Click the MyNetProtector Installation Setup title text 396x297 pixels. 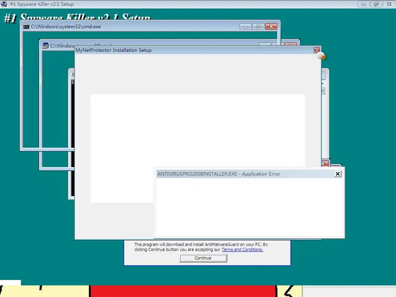[113, 50]
